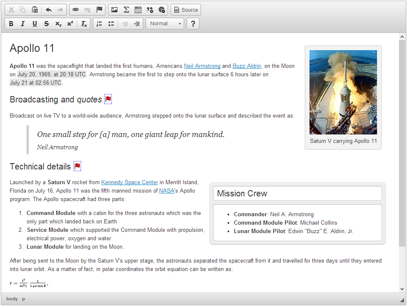Click the Paste clipboard icon
Viewport: 407px width, 306px height.
(x=35, y=10)
